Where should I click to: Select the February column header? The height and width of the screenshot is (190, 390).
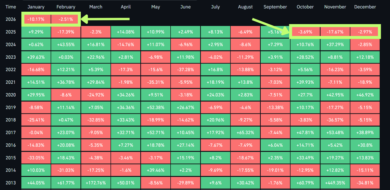[x=66, y=7]
